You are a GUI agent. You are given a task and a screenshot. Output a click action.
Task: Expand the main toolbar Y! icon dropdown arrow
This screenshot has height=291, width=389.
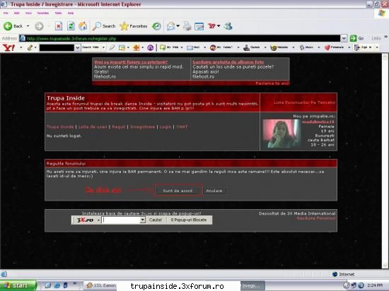click(x=219, y=25)
